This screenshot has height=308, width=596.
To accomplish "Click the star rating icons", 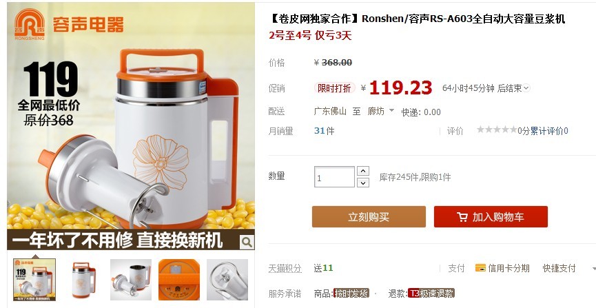I will [497, 130].
